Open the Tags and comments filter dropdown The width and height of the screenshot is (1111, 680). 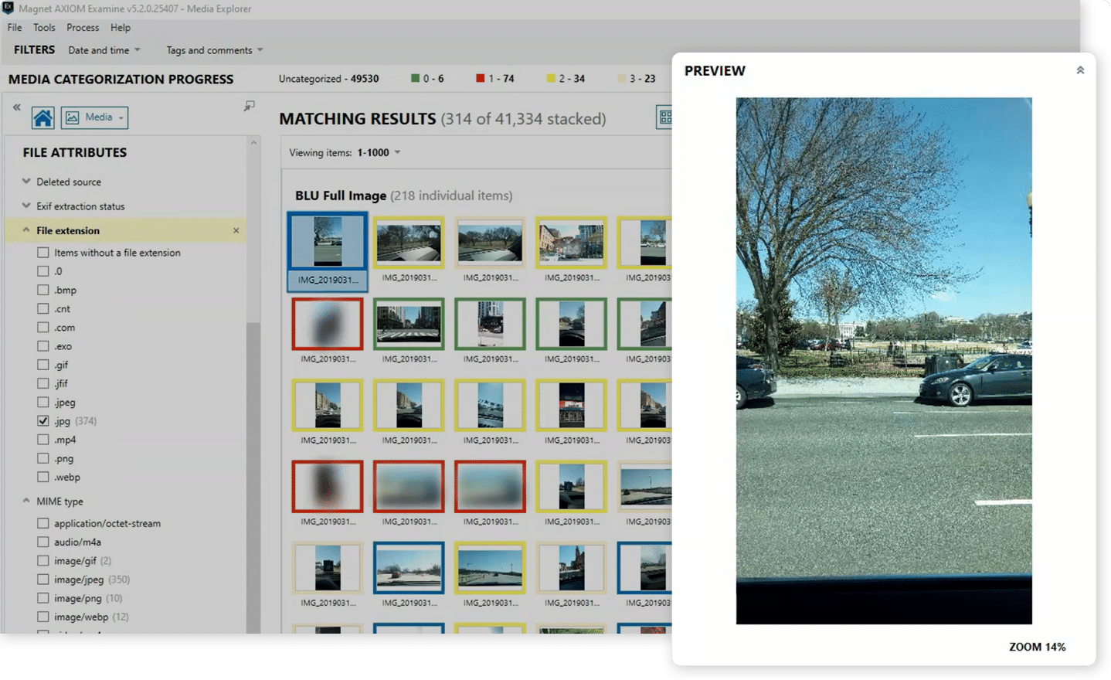[x=214, y=50]
